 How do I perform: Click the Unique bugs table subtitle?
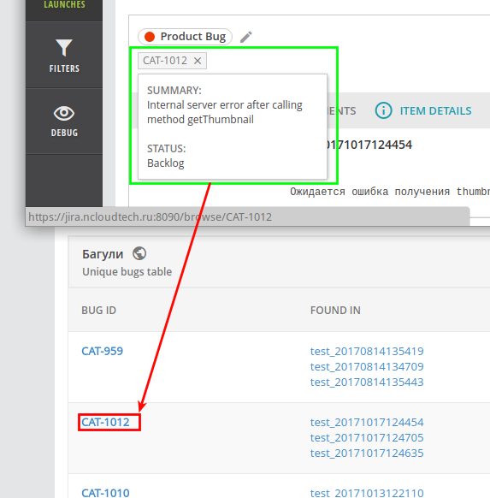(127, 272)
